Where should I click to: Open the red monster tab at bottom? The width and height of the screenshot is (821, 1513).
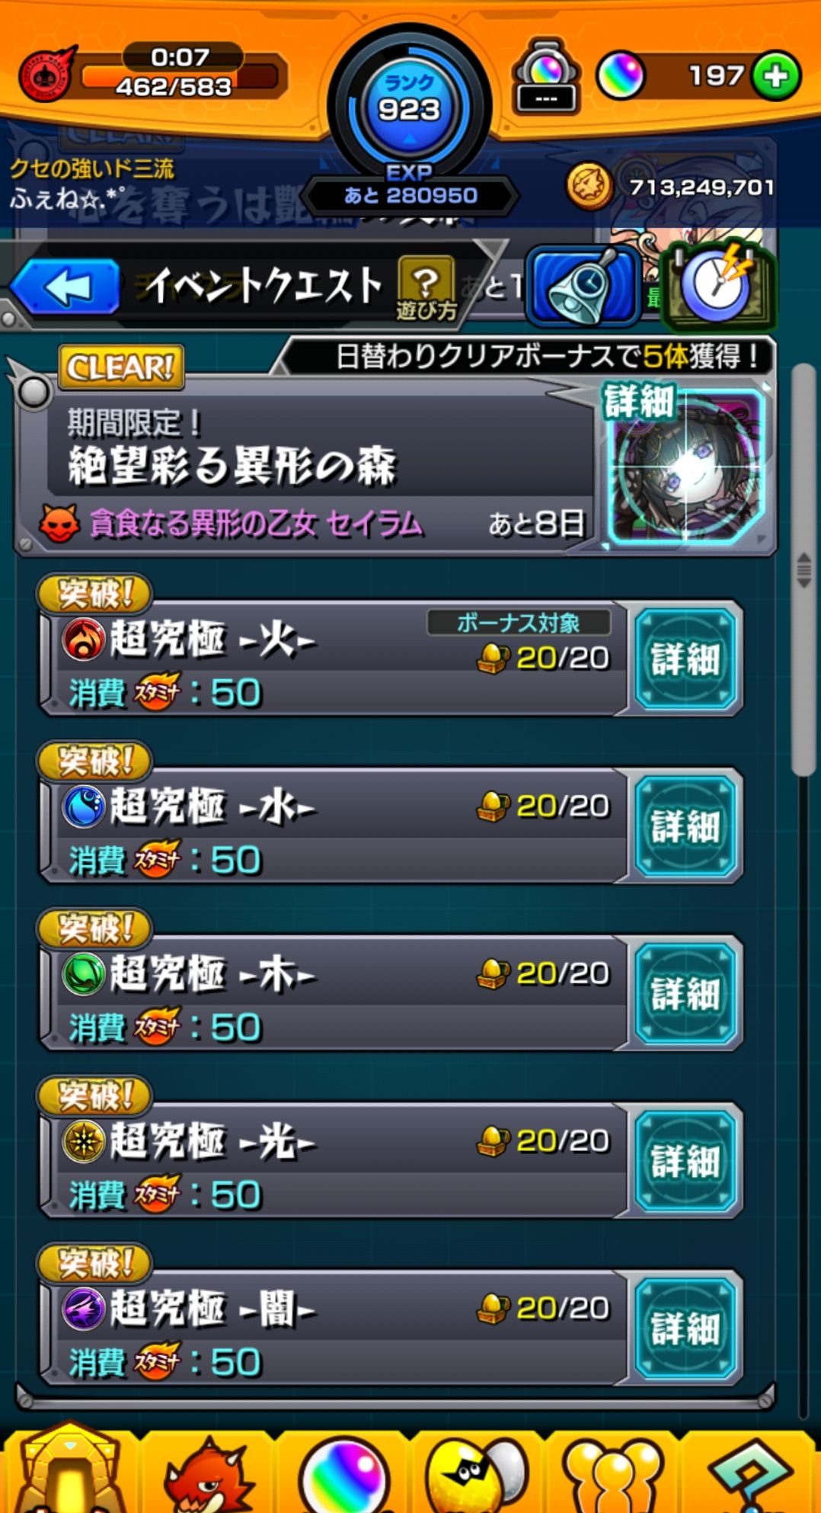(x=206, y=1475)
